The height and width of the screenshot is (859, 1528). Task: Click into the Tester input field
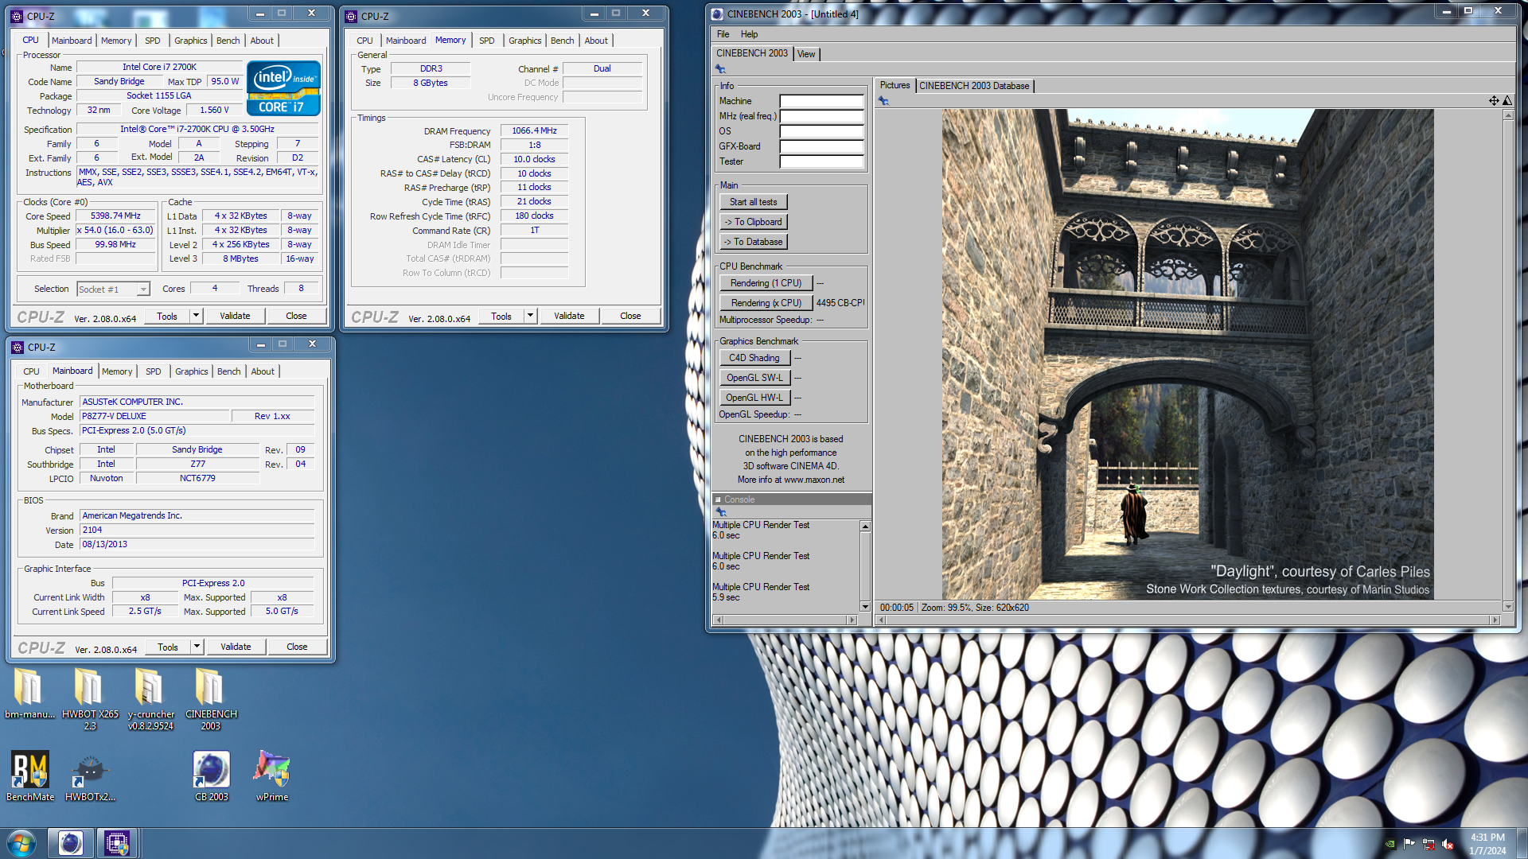coord(821,161)
